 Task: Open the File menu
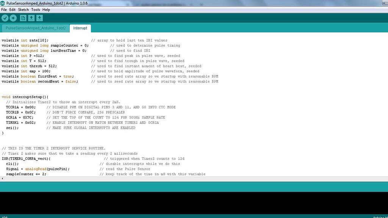coord(4,9)
